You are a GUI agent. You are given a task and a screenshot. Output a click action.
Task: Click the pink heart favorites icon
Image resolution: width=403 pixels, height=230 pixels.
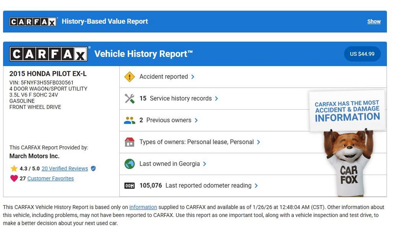click(x=14, y=178)
